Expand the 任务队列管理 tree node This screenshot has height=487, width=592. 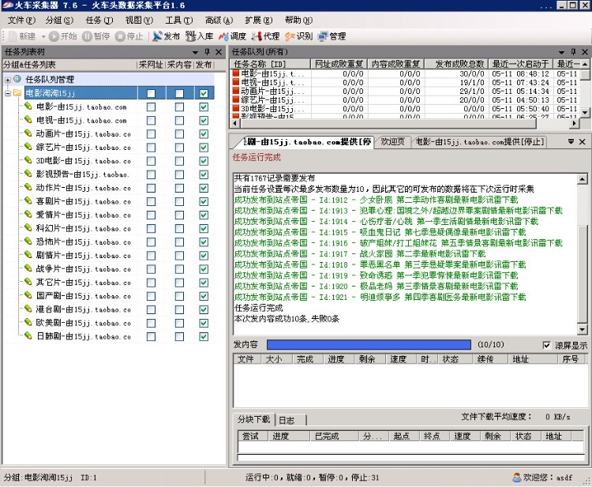pos(8,80)
